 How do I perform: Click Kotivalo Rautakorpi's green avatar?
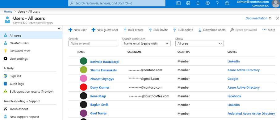83,61
